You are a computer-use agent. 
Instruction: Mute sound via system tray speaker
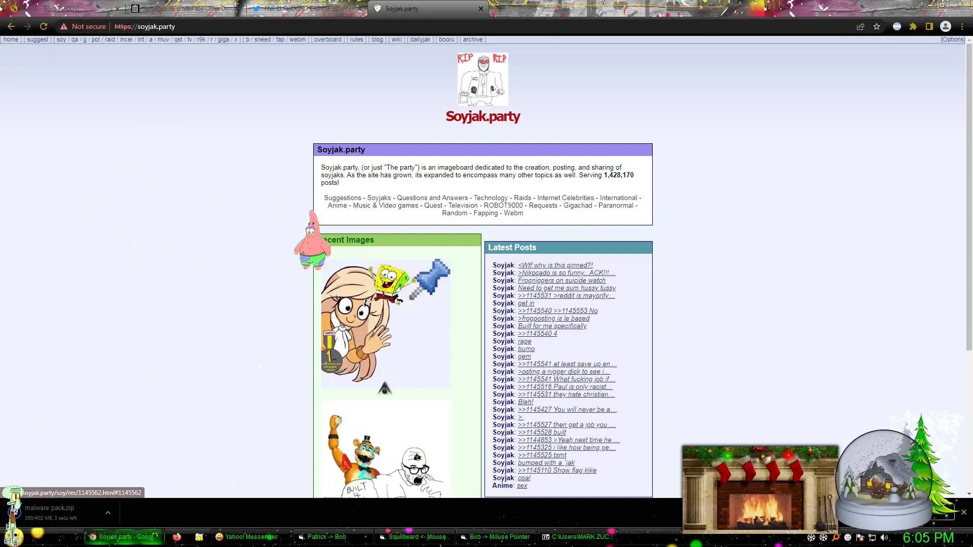pyautogui.click(x=884, y=537)
